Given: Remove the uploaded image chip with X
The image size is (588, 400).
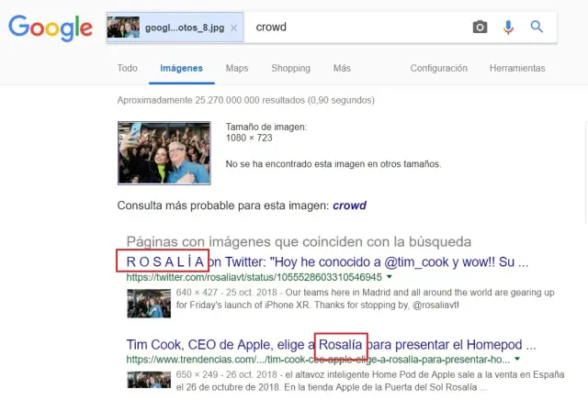Looking at the screenshot, I should click(233, 28).
